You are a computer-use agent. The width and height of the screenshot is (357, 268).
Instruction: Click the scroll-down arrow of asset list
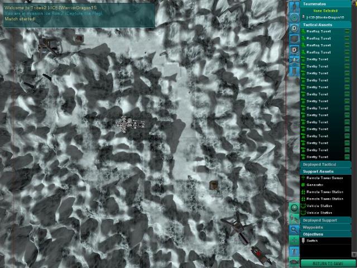(x=354, y=254)
